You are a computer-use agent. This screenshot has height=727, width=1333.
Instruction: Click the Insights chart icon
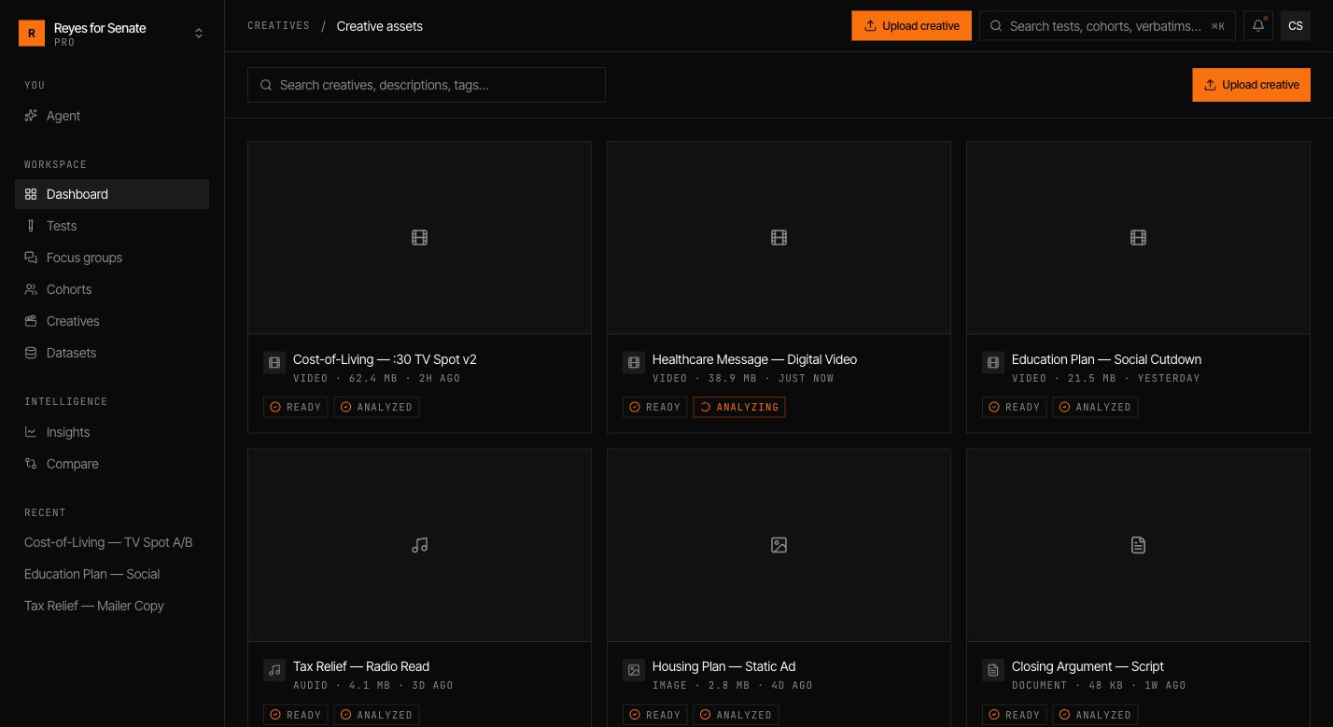(31, 432)
